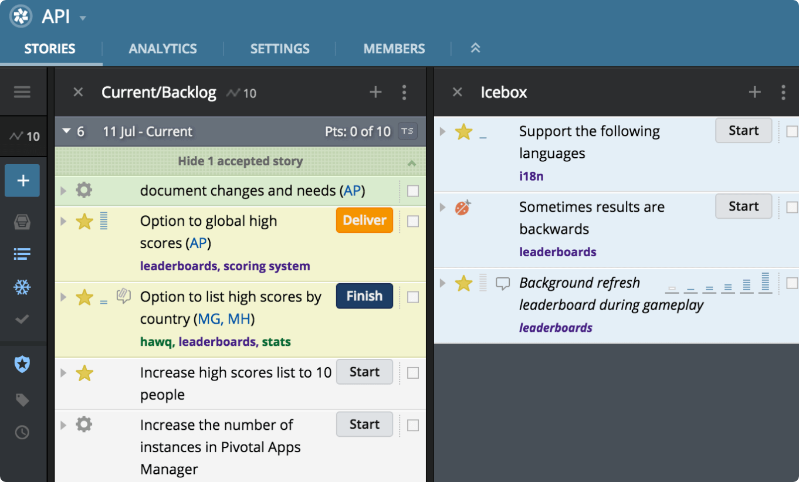The image size is (799, 482).
Task: Start Sometimes results are backwards bug
Action: coord(744,206)
